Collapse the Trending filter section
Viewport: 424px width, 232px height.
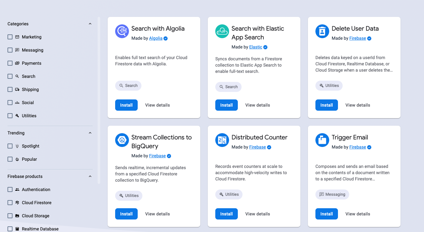[x=90, y=133]
